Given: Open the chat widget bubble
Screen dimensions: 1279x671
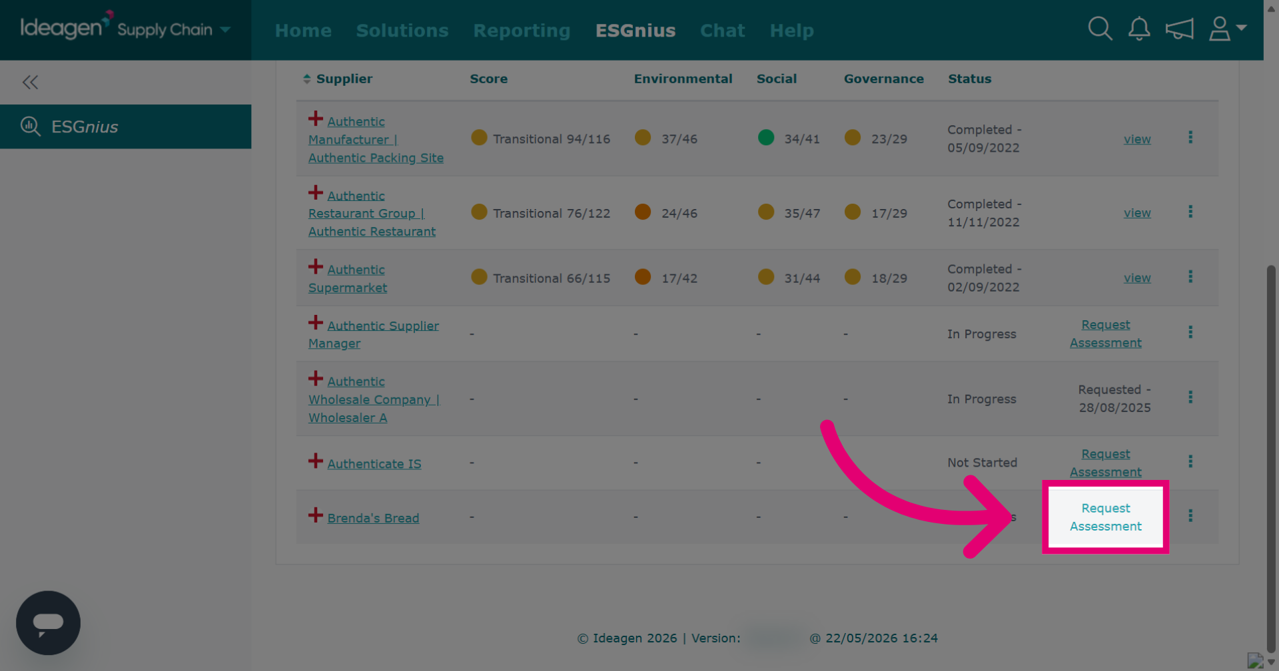Looking at the screenshot, I should click(48, 623).
